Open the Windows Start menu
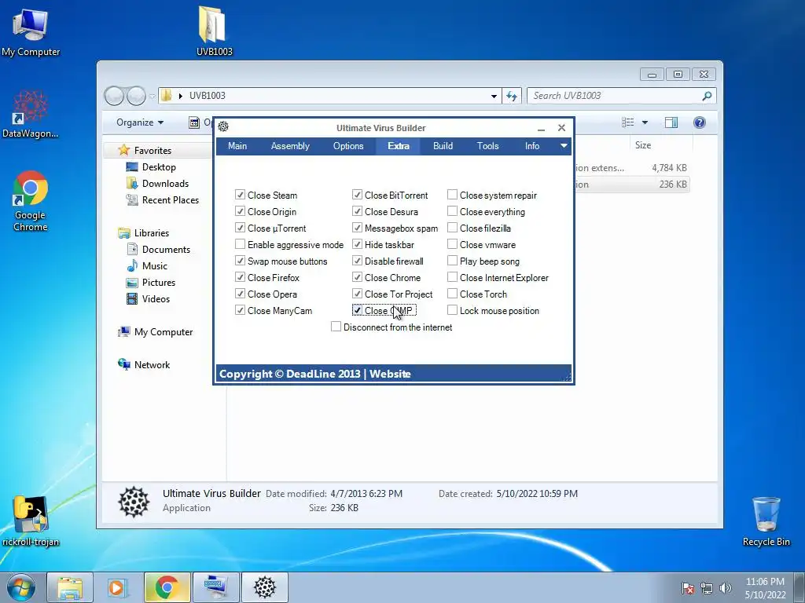This screenshot has width=805, height=603. click(x=21, y=587)
